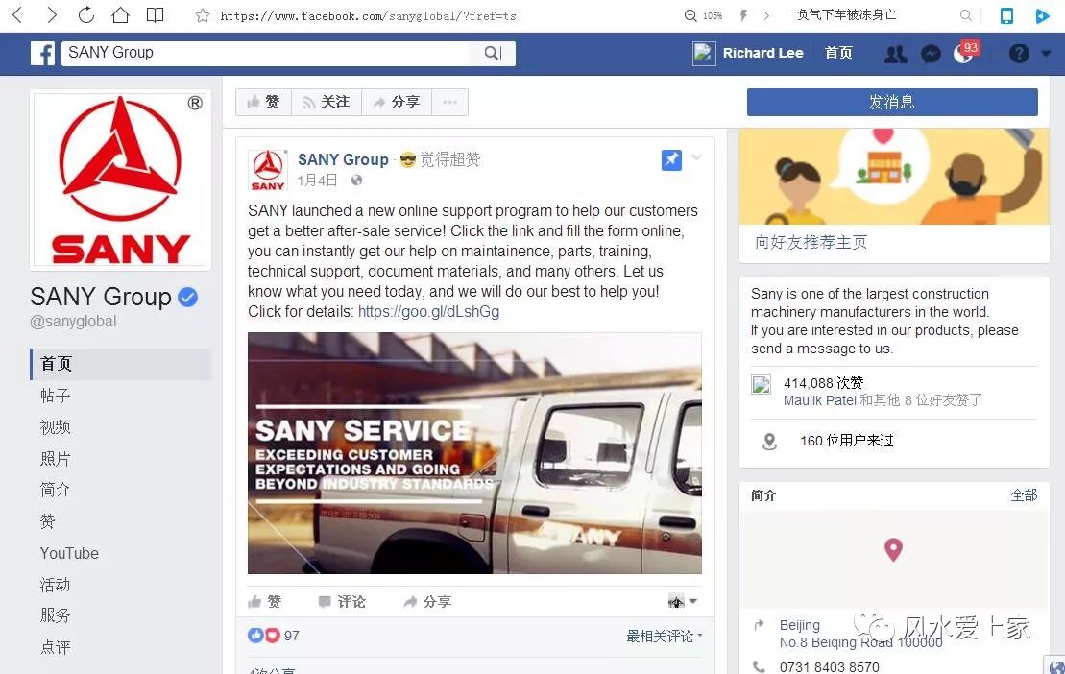The image size is (1065, 674).
Task: Open the goo.gl/dLshGg link
Action: coord(428,311)
